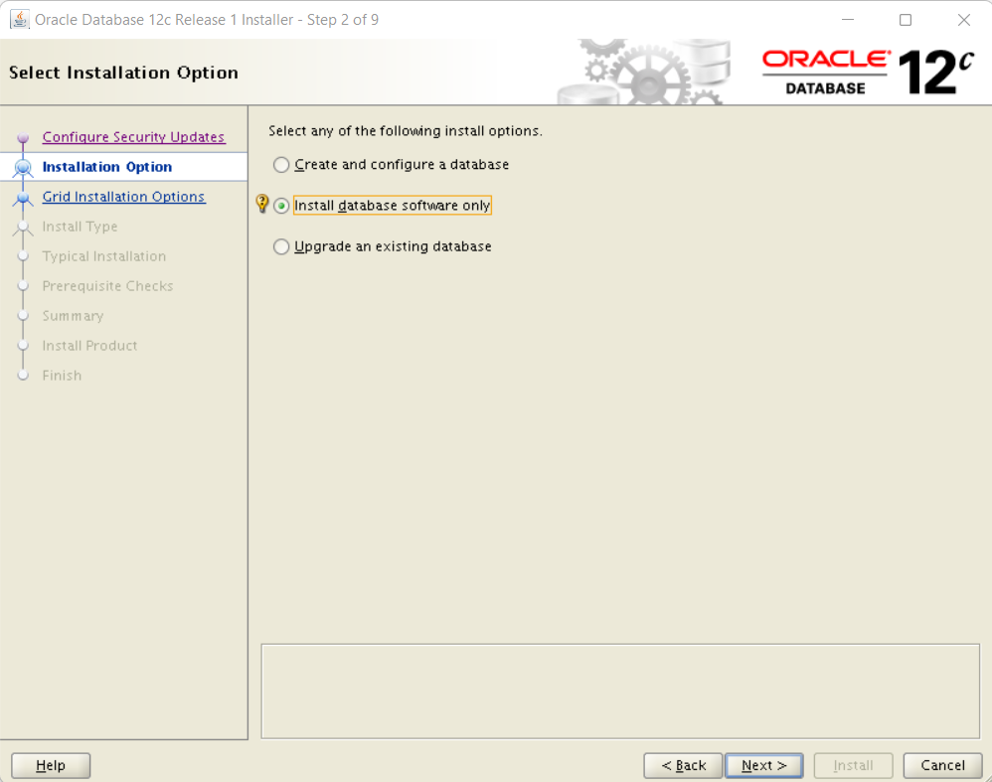
Task: Select Install database software only radio button
Action: tap(281, 206)
